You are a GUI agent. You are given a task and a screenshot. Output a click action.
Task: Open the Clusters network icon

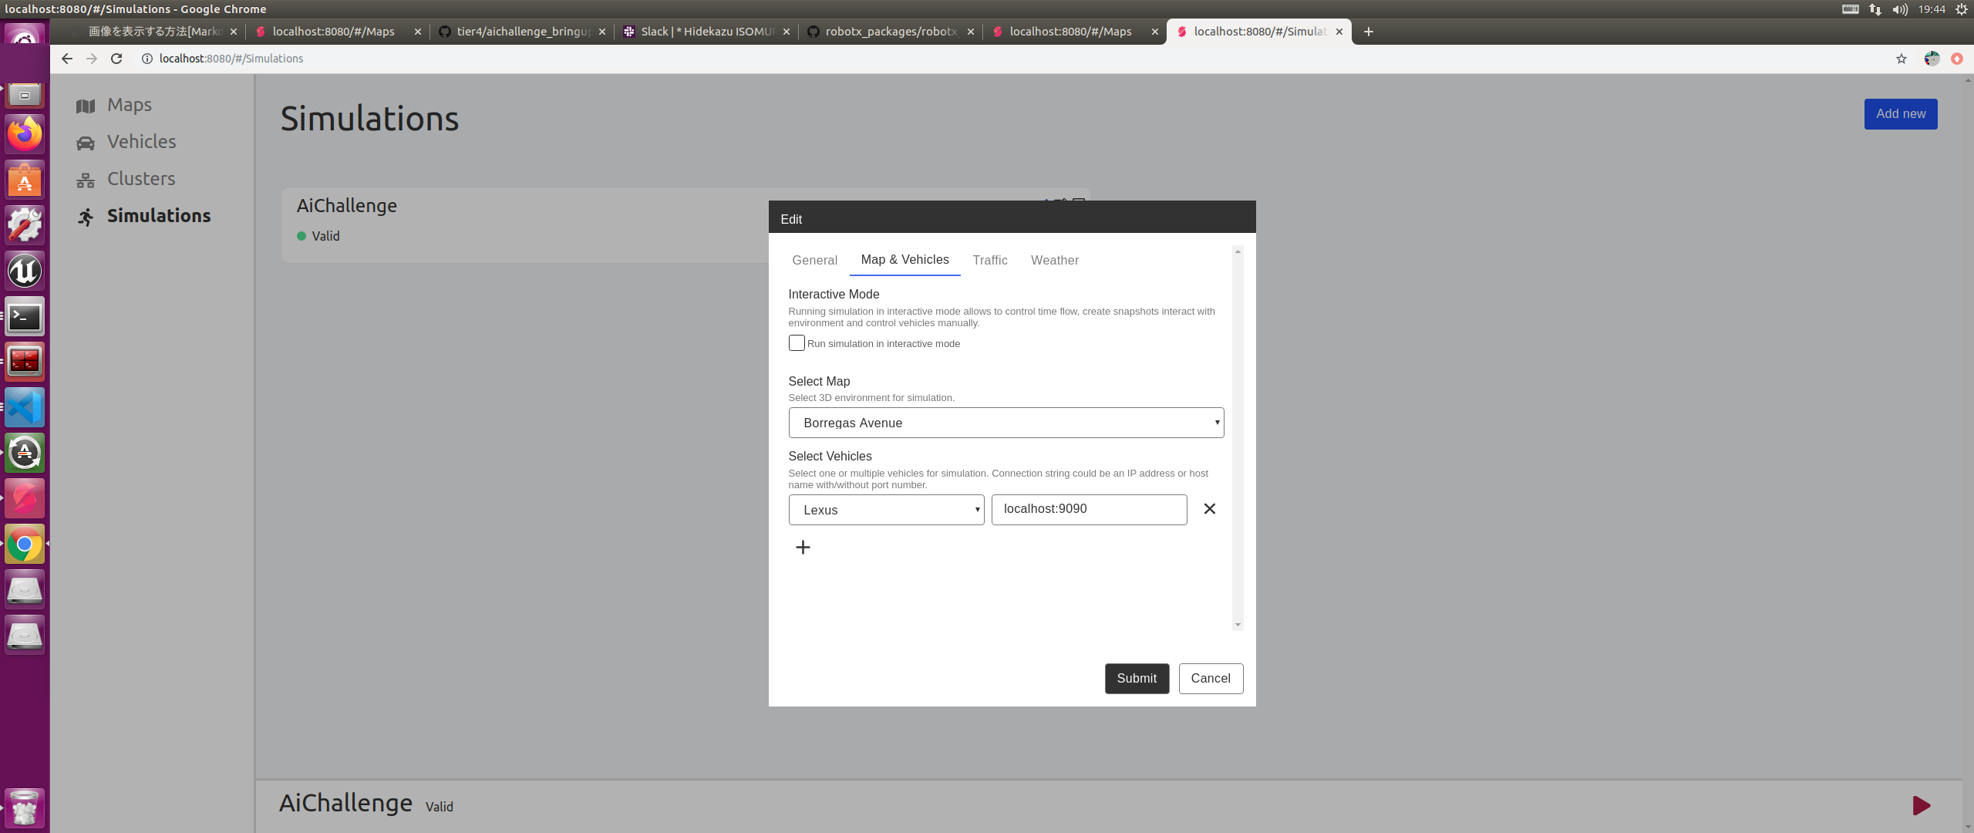(x=86, y=180)
